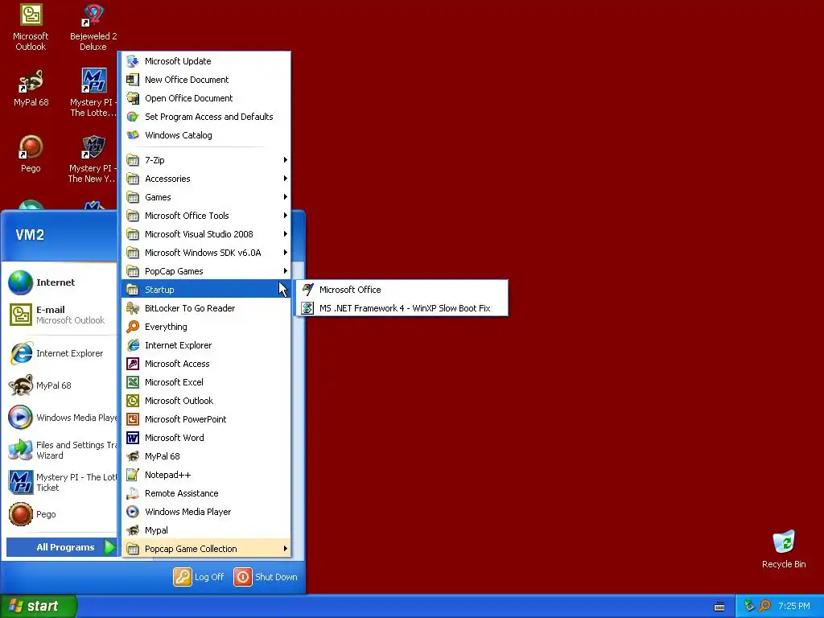Expand Microsoft Office Tools submenu
This screenshot has width=824, height=618.
[206, 216]
